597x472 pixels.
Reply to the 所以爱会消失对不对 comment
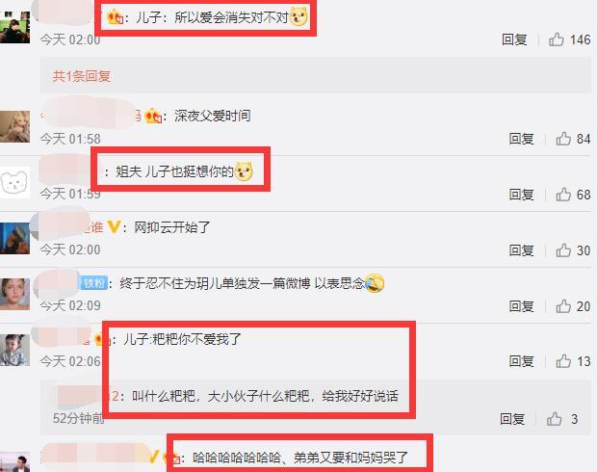pyautogui.click(x=514, y=39)
